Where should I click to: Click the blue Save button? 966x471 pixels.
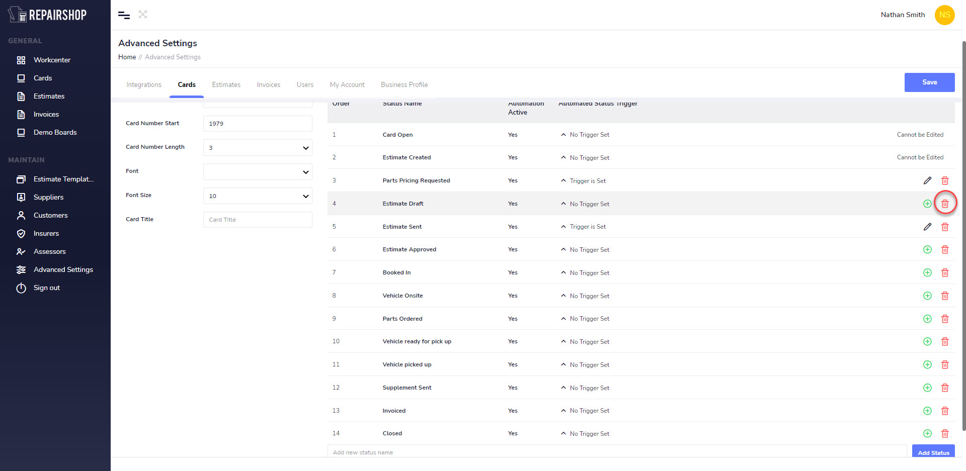(929, 82)
